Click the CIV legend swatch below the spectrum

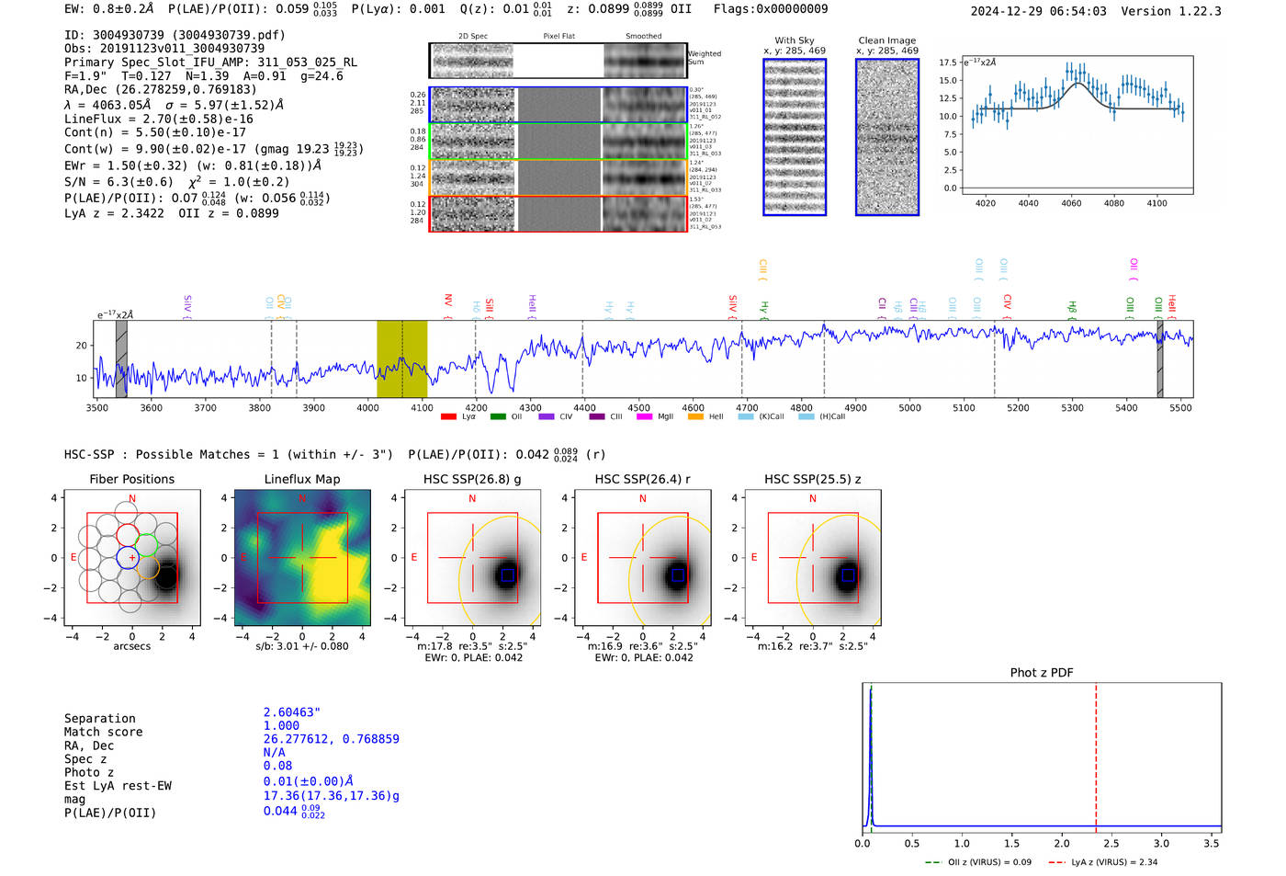tap(547, 416)
